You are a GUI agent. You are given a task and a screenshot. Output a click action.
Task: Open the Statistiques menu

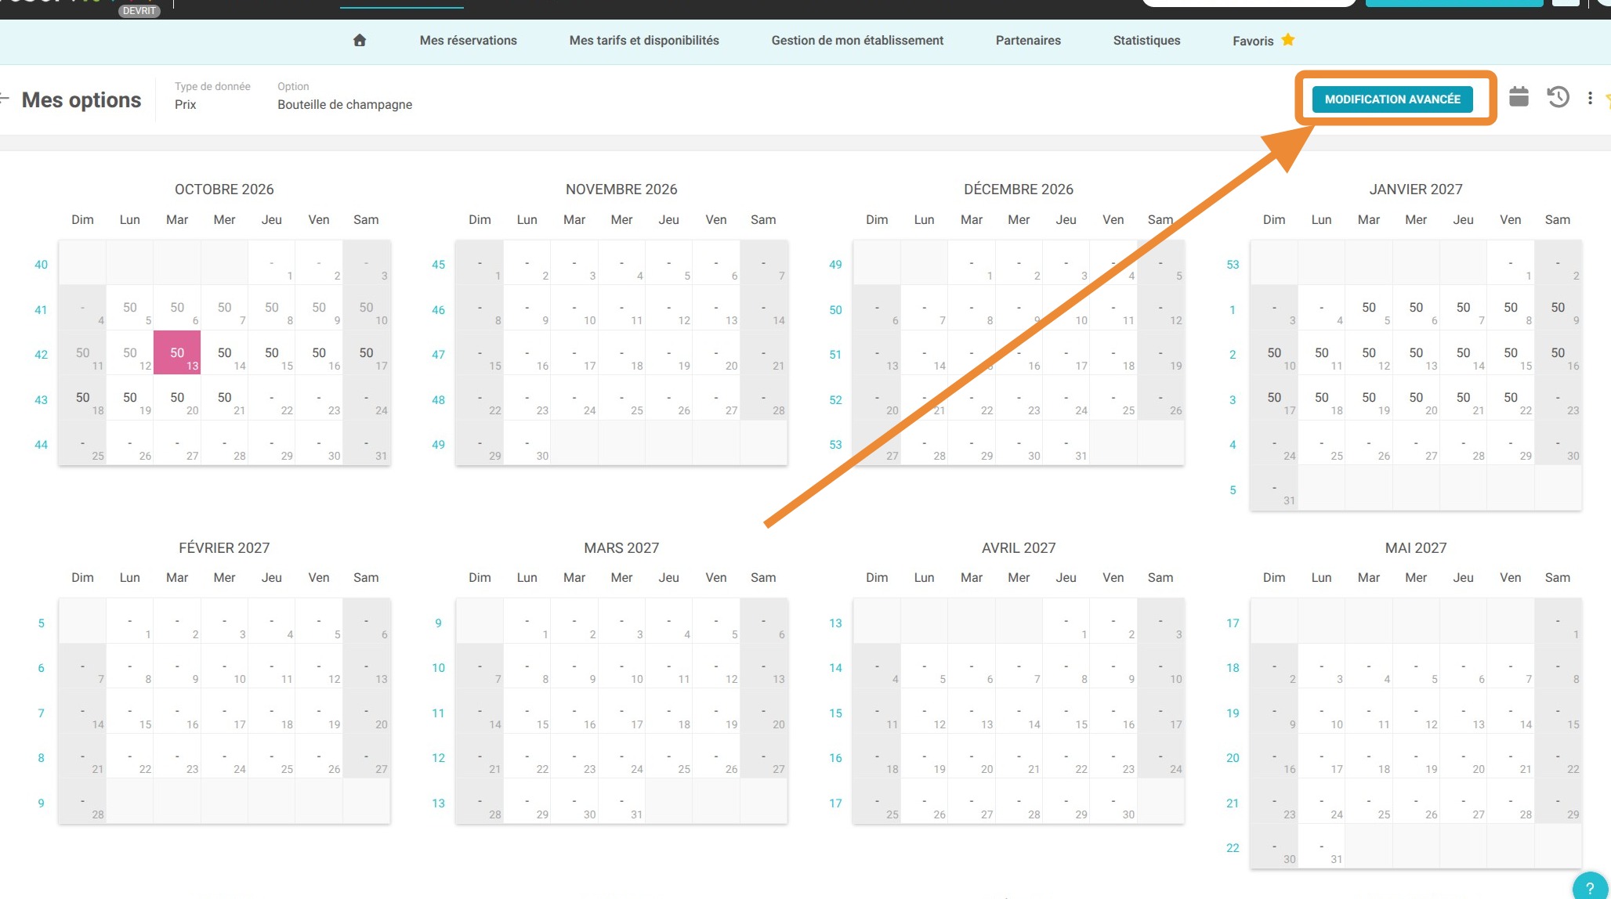point(1146,41)
